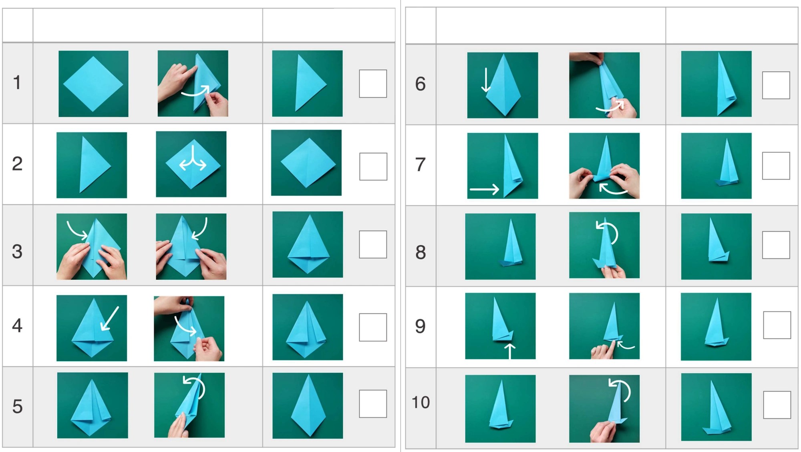Open step 6 image with downward arrow
801x452 pixels.
coord(503,85)
